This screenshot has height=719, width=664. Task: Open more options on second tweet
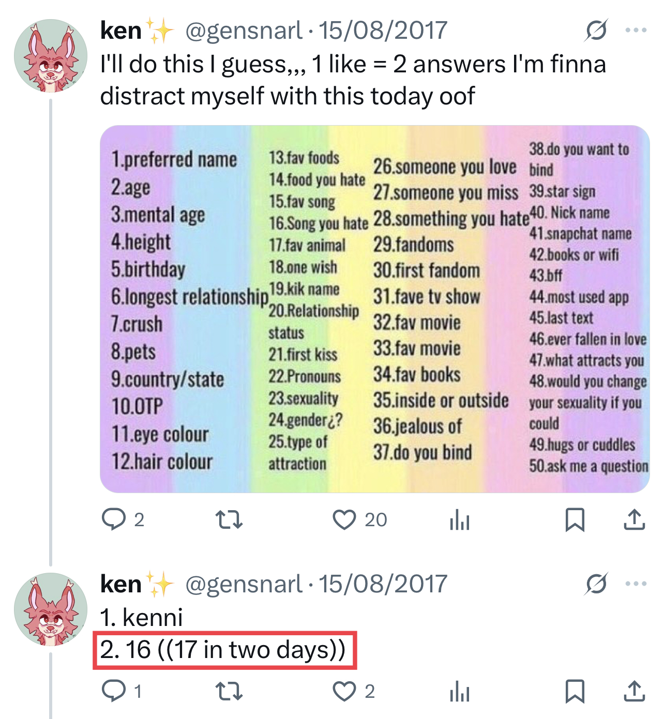pos(636,584)
